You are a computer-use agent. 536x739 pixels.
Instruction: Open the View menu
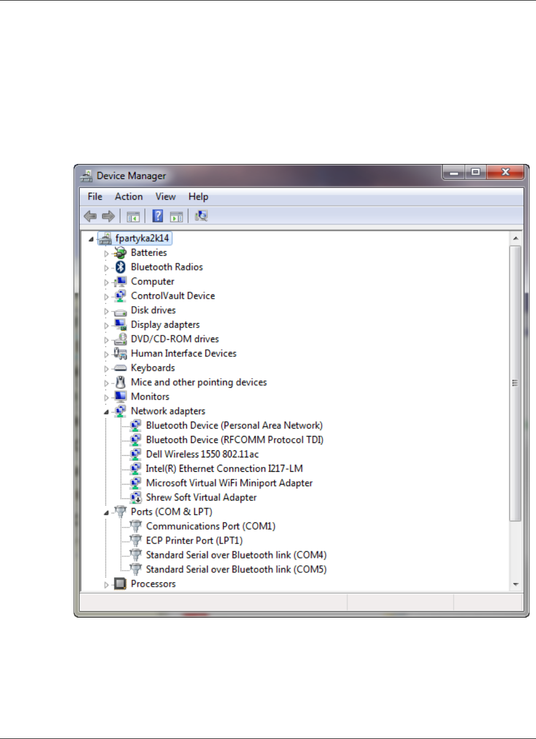[x=166, y=196]
